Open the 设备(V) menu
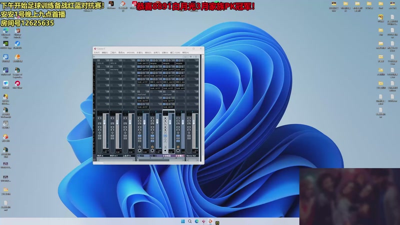The image size is (400, 225). coord(165,52)
